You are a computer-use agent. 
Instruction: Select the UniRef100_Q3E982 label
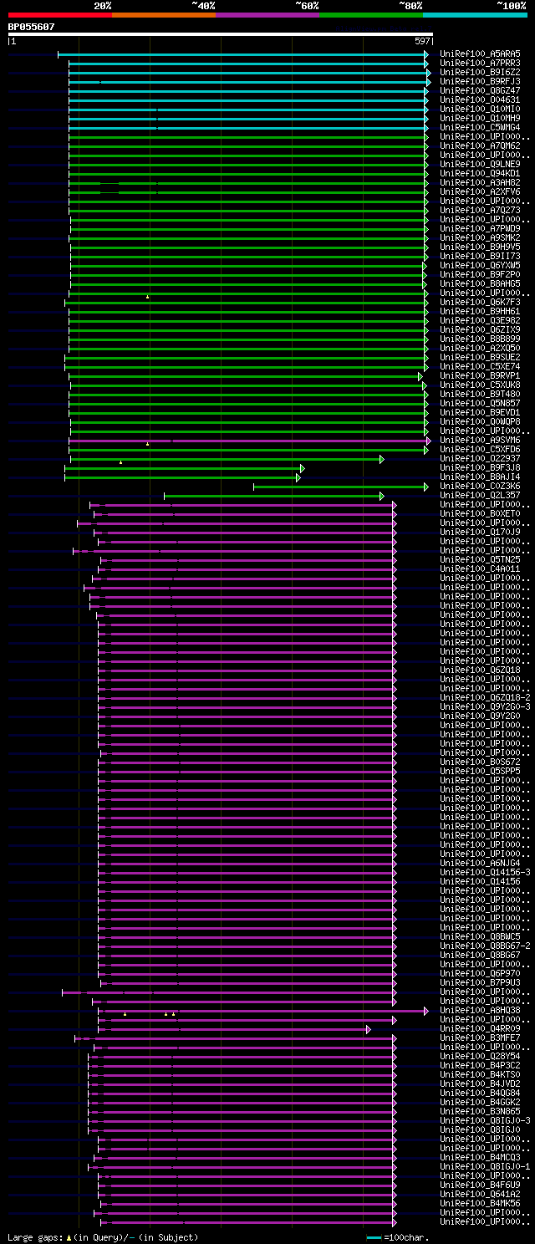pyautogui.click(x=480, y=320)
